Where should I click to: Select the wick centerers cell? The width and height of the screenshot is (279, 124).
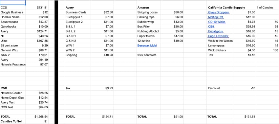coord(149,55)
